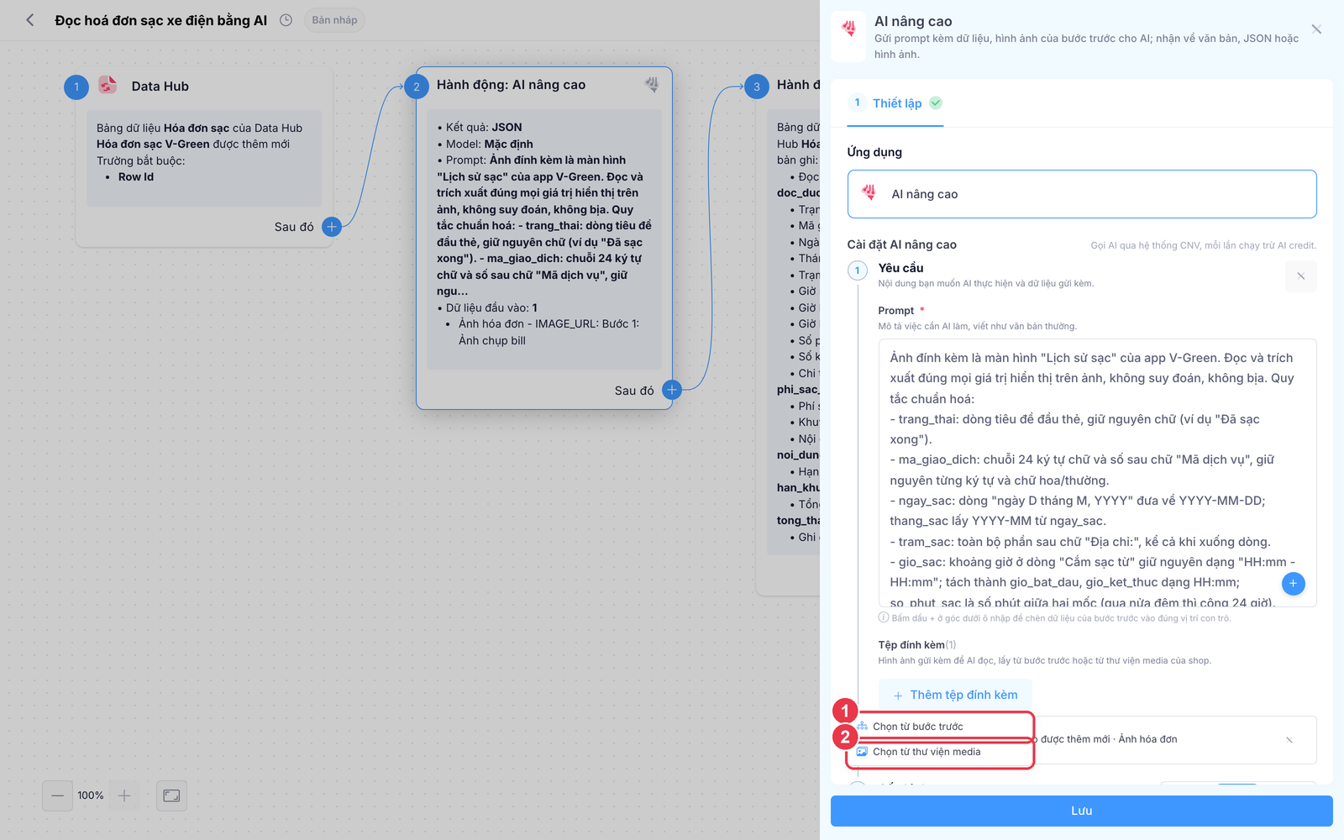Add a step after the AI nâng cao node
This screenshot has height=840, width=1344.
coord(671,390)
